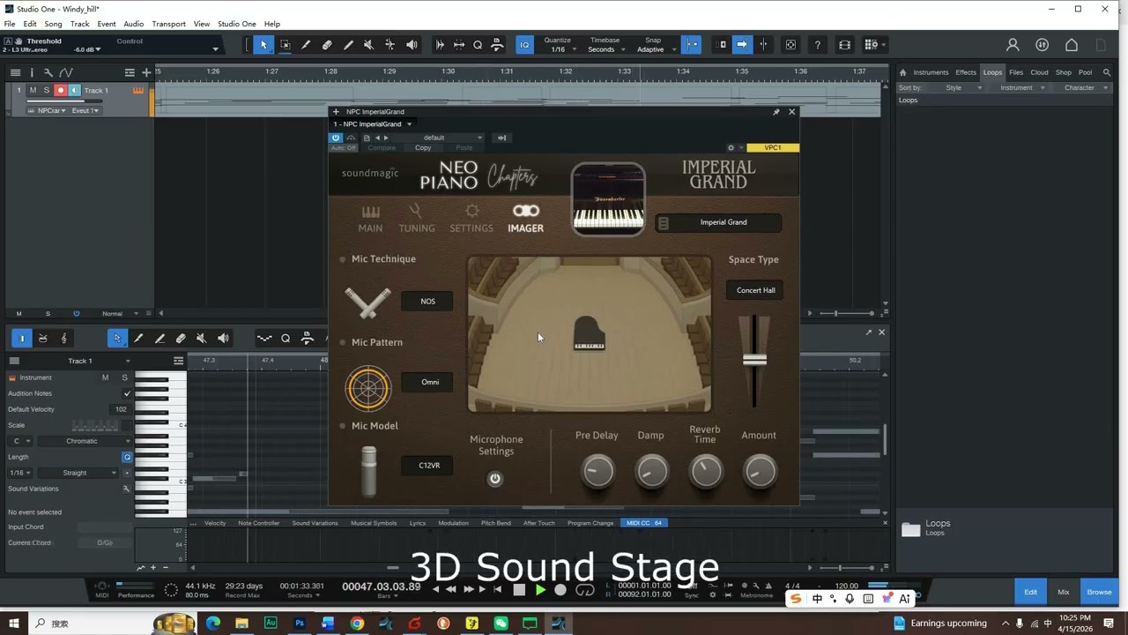1128x635 pixels.
Task: Toggle the Snap enable button
Action: tap(692, 44)
